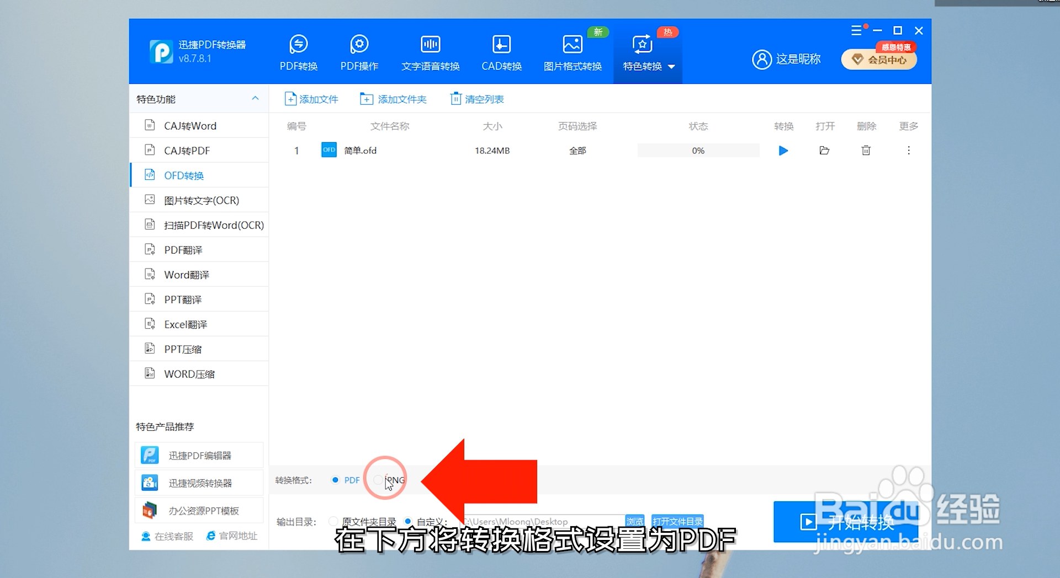The height and width of the screenshot is (578, 1060).
Task: Open 迅捷PDF编辑器 product link
Action: pyautogui.click(x=199, y=456)
